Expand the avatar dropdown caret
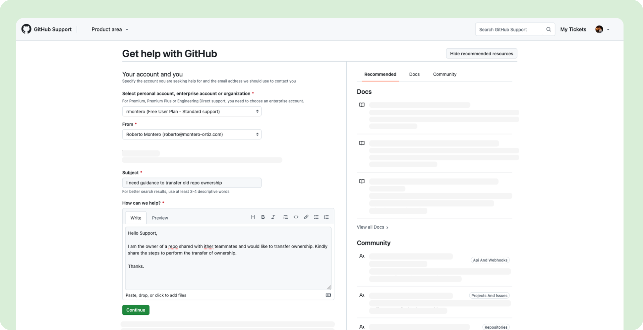The width and height of the screenshot is (643, 330). [608, 29]
